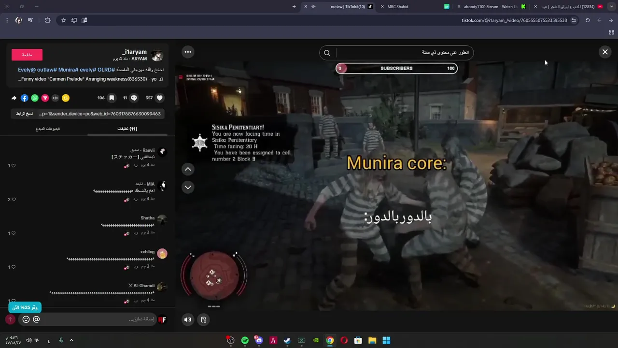Switch to the creator videos tab

pos(48,129)
